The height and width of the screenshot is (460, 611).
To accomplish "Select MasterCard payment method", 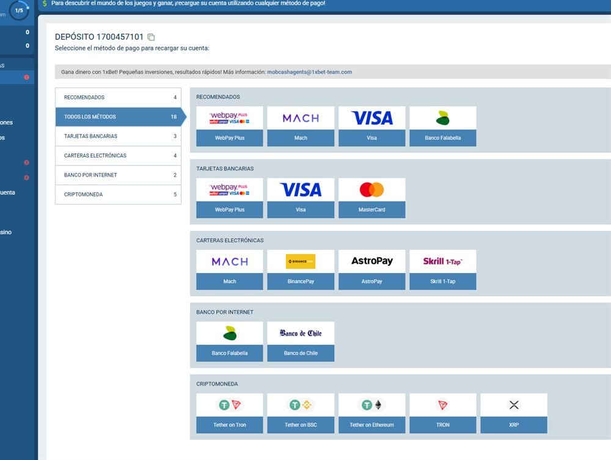I will 371,198.
